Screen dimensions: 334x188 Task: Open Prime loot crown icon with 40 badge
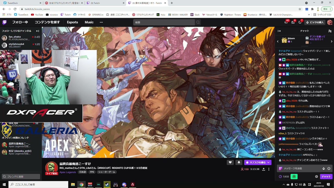(x=286, y=22)
